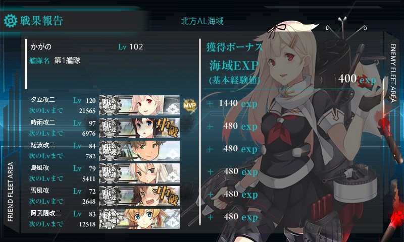Click the gold MVP badge
This screenshot has height=242, width=404.
[x=190, y=105]
